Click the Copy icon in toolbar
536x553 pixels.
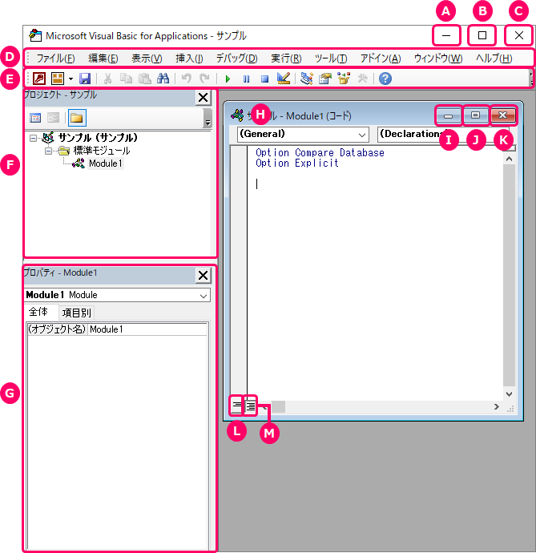coord(126,79)
